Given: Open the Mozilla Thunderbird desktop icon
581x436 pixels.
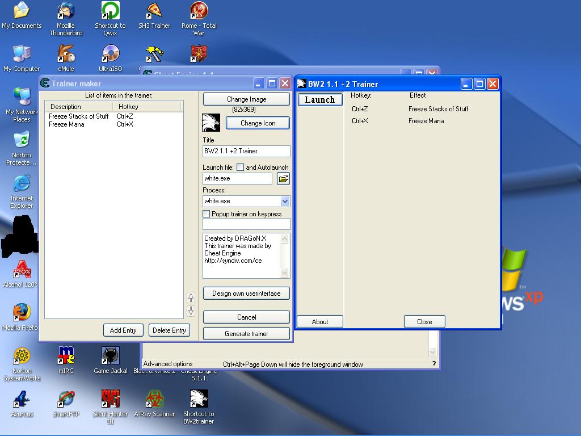Looking at the screenshot, I should coord(66,12).
